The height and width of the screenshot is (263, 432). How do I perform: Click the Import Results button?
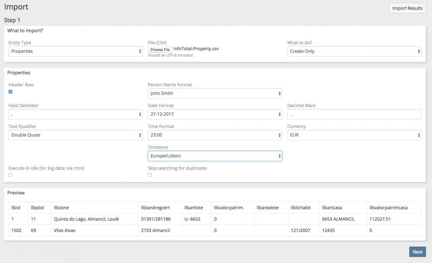click(x=407, y=8)
